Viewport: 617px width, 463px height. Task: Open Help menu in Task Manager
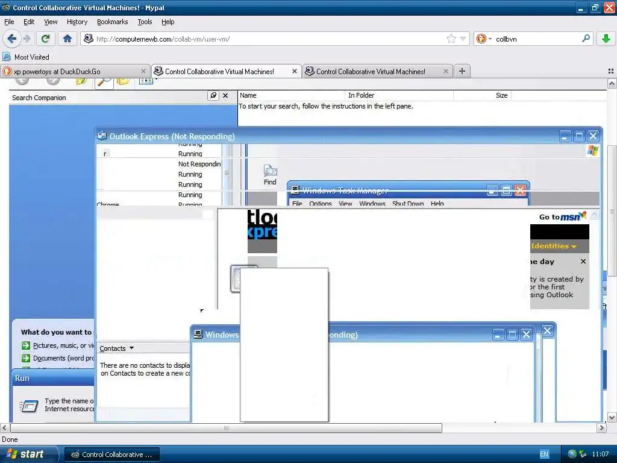437,204
